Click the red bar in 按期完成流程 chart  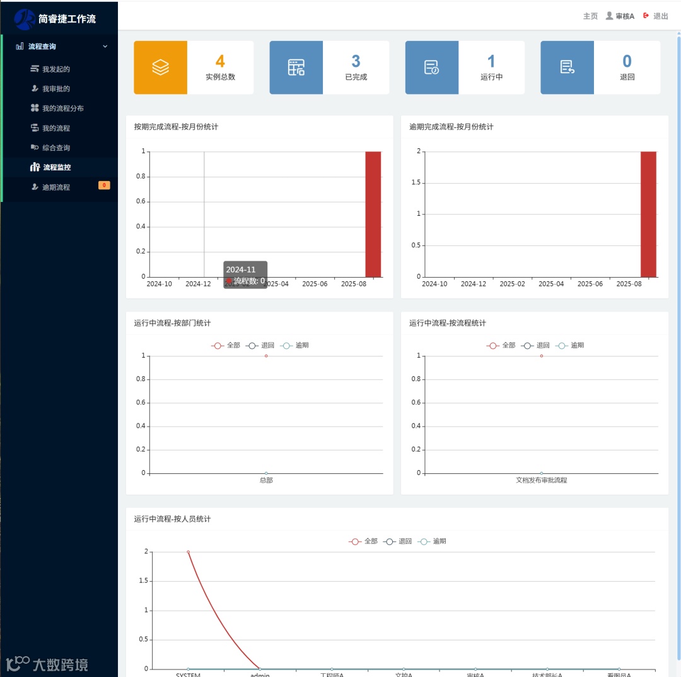(373, 215)
